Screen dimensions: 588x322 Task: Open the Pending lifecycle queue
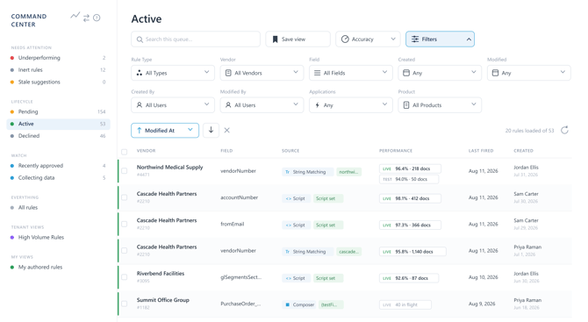coord(59,111)
